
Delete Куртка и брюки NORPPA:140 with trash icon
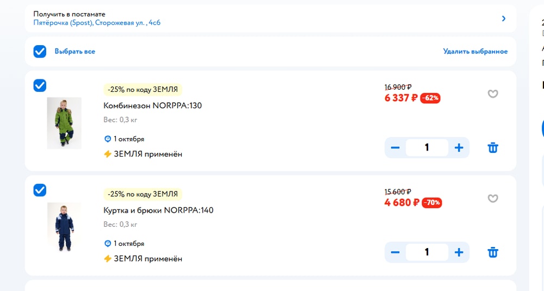493,252
